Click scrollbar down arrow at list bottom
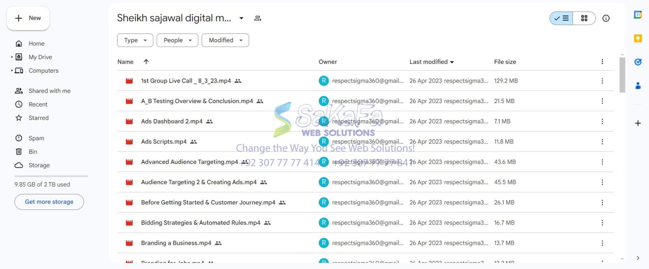The width and height of the screenshot is (649, 269). 622,259
